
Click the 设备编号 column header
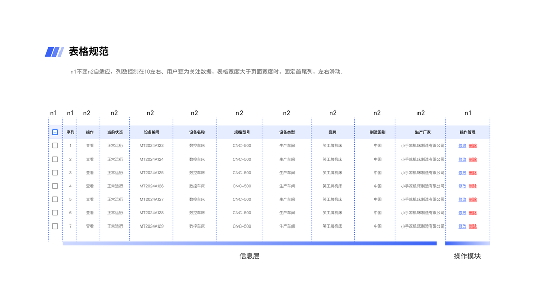coord(152,132)
